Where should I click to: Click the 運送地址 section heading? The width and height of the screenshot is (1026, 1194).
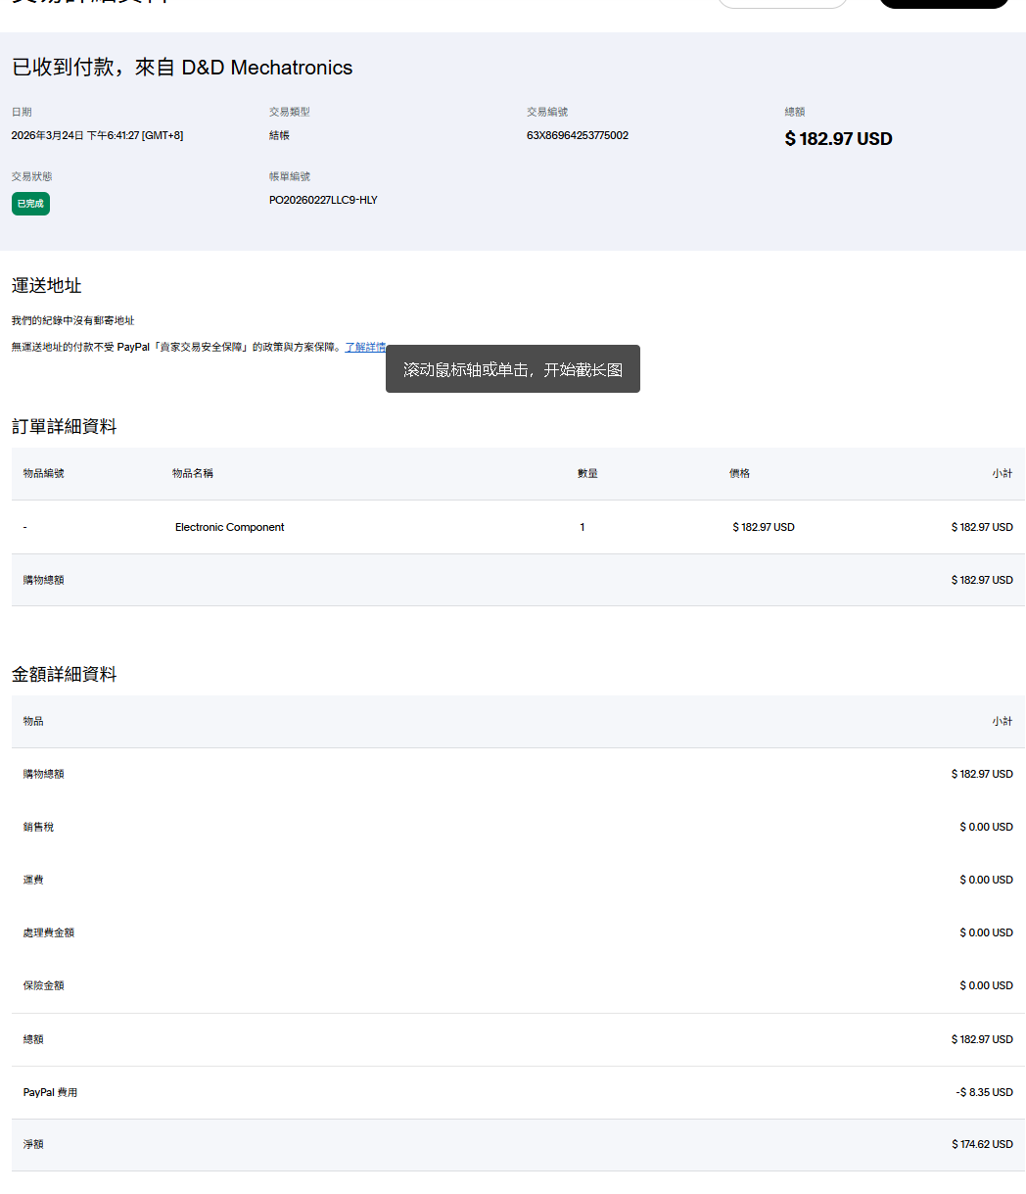(47, 286)
